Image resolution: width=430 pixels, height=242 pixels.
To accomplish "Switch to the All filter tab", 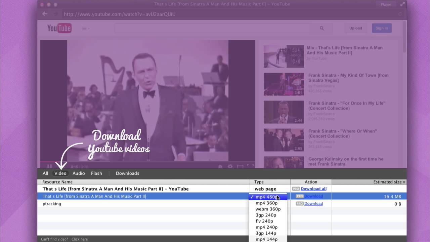I will (x=45, y=173).
